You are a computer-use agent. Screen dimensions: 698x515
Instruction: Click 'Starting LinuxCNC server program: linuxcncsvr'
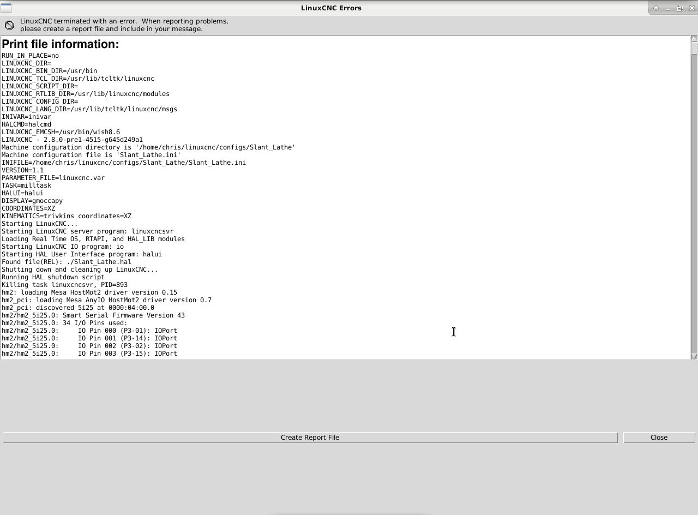(x=87, y=231)
